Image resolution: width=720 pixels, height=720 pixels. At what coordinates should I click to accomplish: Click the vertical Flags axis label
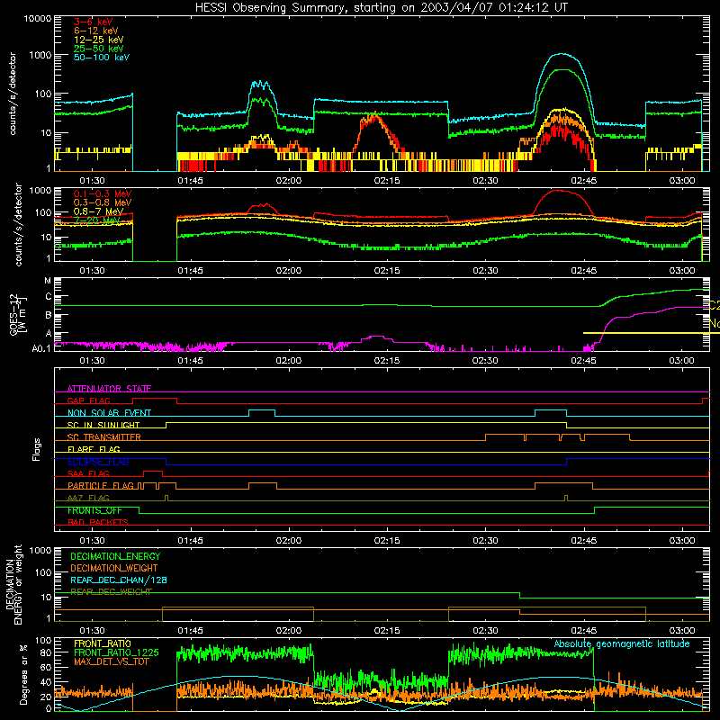pos(37,449)
